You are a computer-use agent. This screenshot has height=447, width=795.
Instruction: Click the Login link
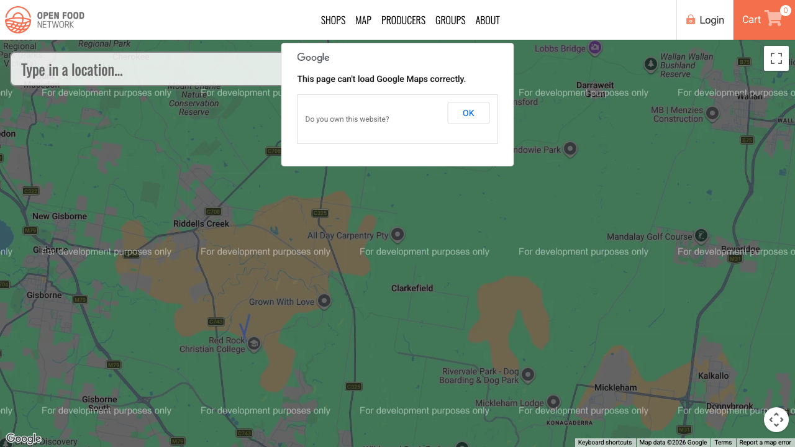click(x=705, y=20)
